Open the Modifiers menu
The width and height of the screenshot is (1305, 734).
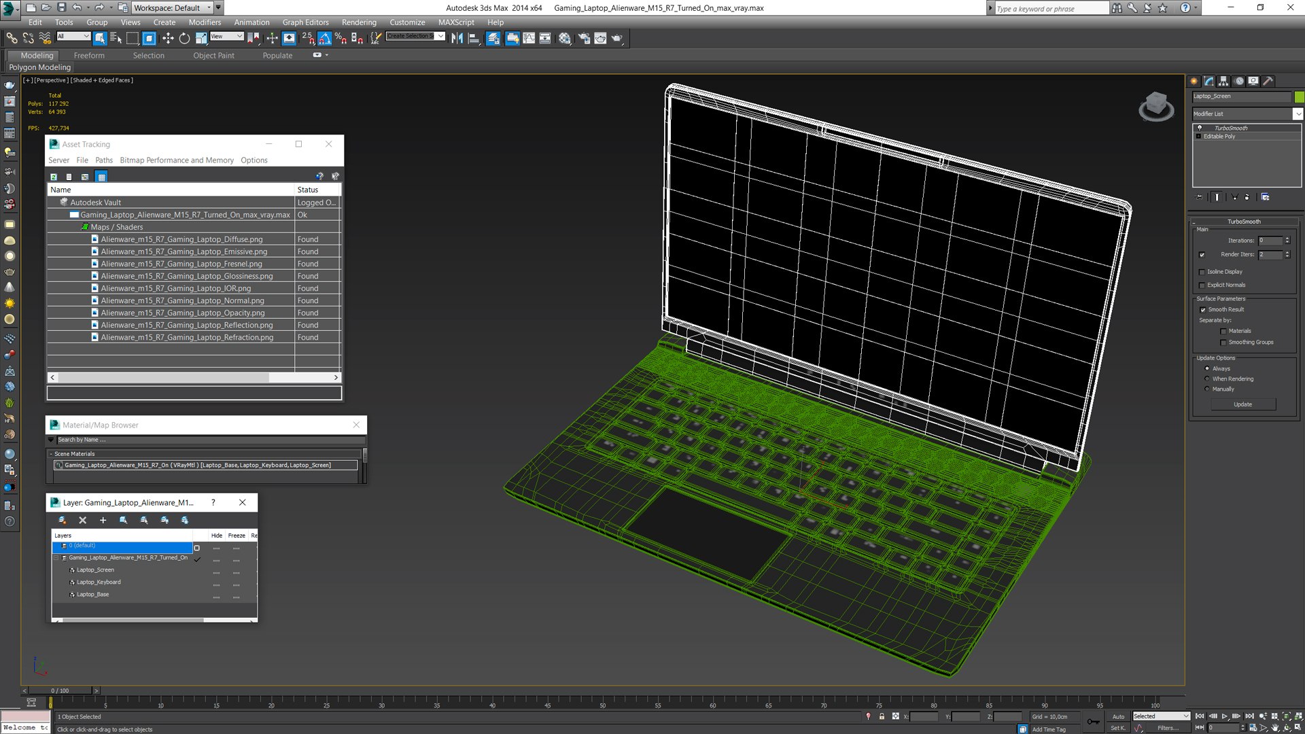tap(205, 22)
